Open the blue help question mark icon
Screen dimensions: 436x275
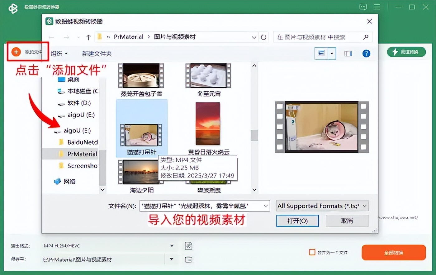[x=366, y=53]
